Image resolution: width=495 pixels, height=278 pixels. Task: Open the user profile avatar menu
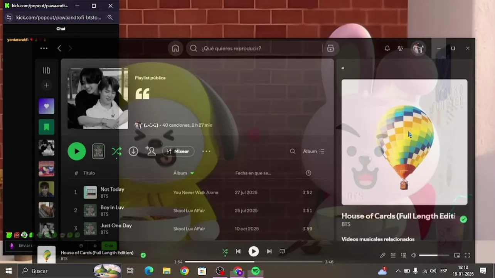point(418,48)
